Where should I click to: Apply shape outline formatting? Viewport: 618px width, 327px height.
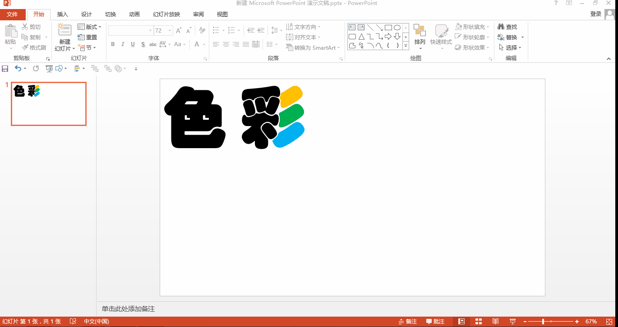[x=470, y=37]
